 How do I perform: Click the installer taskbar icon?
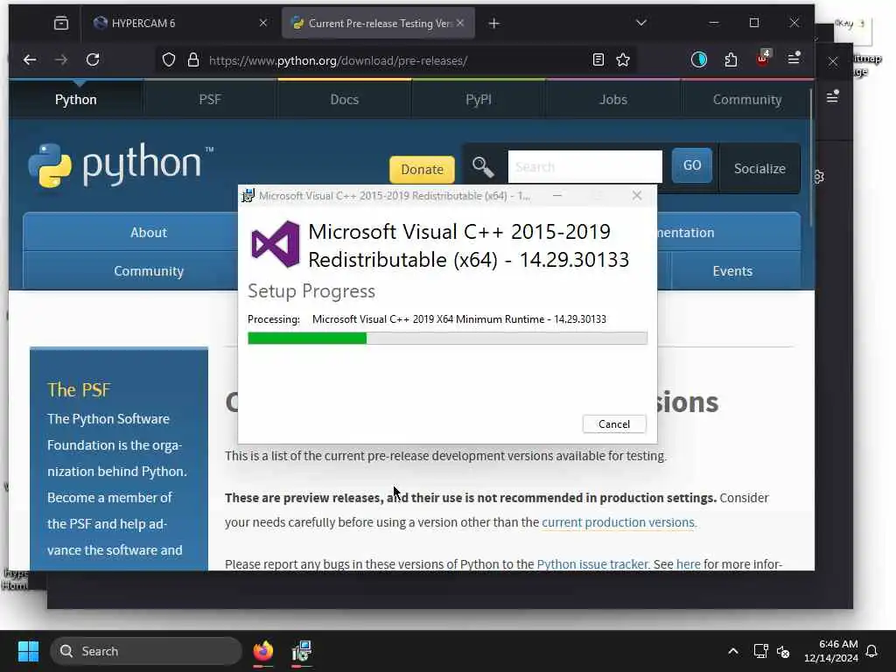301,651
